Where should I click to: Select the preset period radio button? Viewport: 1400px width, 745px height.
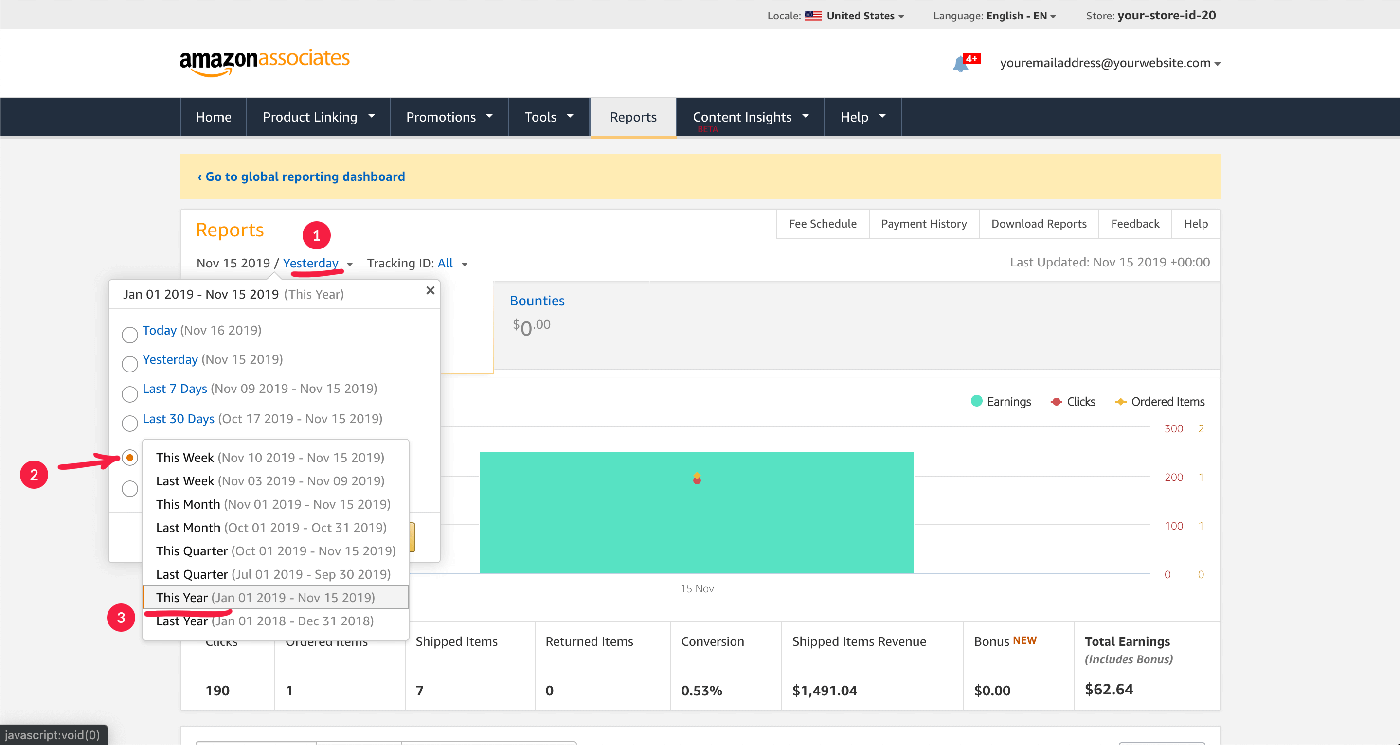pyautogui.click(x=129, y=458)
